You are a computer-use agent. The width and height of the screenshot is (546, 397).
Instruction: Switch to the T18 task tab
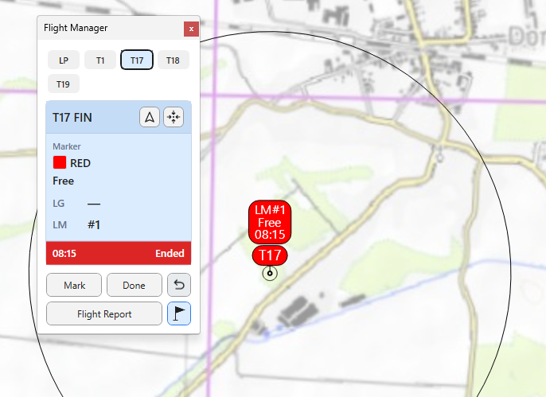(173, 60)
